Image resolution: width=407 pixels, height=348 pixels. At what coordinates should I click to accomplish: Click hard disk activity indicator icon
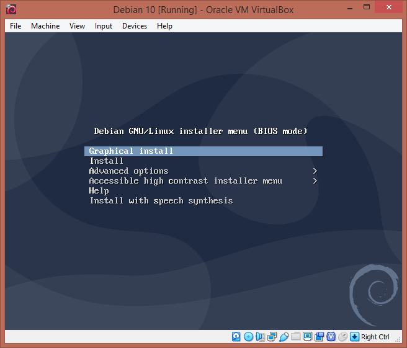[236, 337]
